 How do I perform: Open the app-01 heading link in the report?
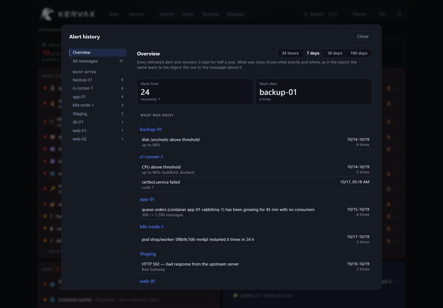[147, 199]
